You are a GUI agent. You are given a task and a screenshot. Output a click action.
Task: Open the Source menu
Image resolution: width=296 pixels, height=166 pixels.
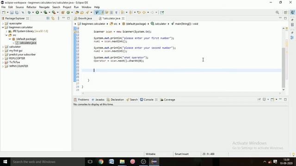19,7
